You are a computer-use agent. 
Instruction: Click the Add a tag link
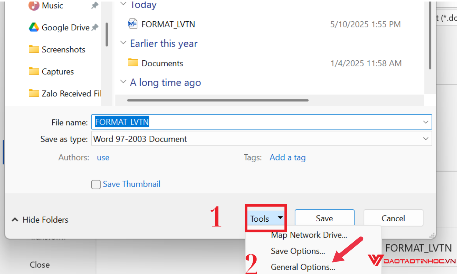coord(287,157)
